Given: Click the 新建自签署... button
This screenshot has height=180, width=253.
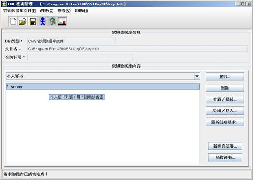Looking at the screenshot, I should pyautogui.click(x=225, y=146).
